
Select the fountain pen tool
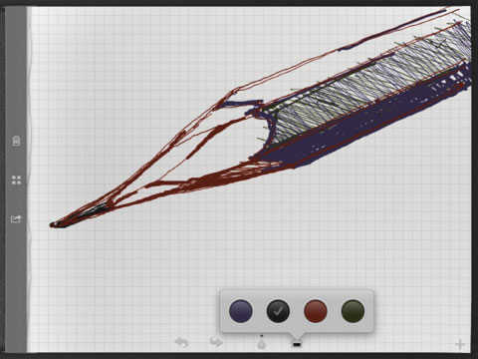262,342
